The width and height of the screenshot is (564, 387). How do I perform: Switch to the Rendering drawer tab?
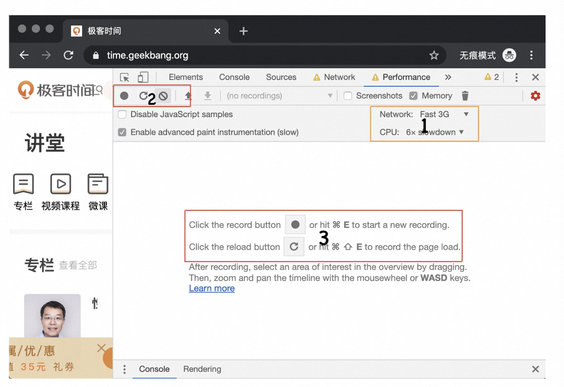point(202,369)
